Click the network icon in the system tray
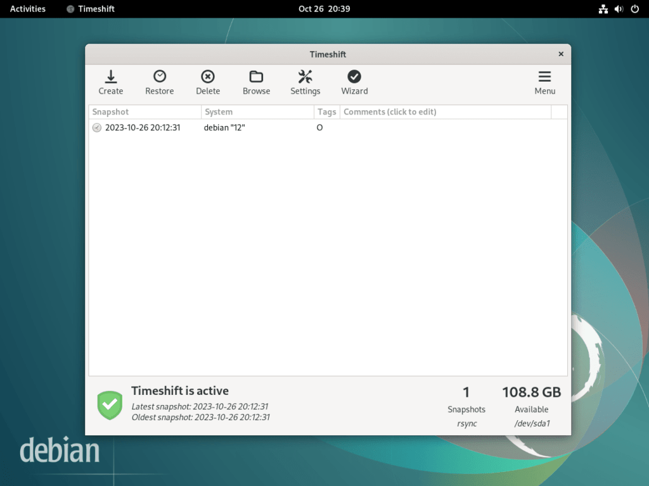The image size is (649, 486). click(603, 9)
